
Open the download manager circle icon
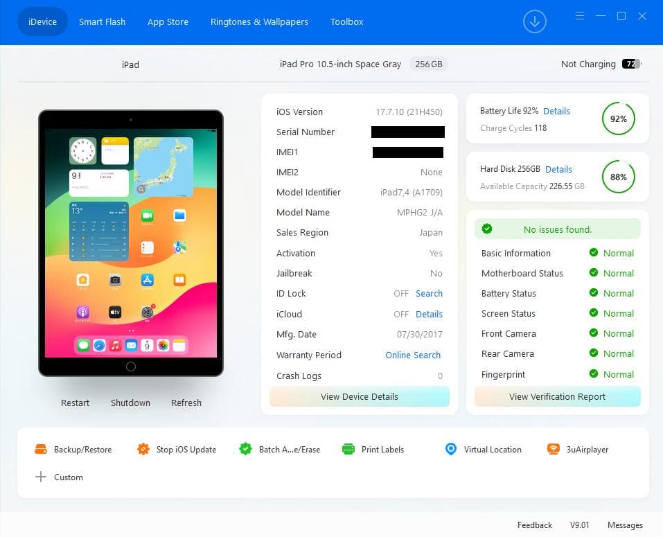point(534,21)
